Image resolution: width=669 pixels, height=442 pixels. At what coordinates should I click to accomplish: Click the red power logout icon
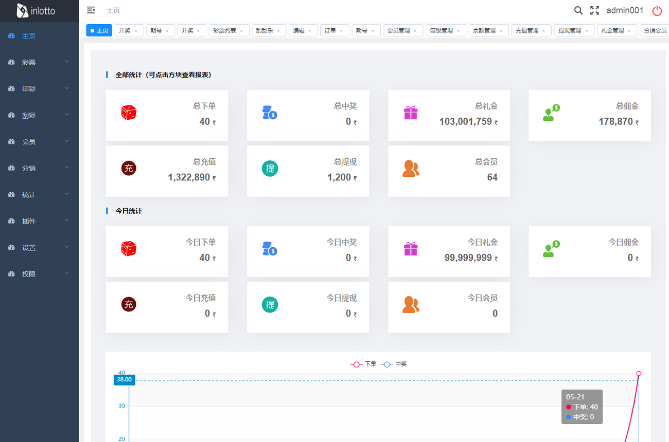point(657,11)
